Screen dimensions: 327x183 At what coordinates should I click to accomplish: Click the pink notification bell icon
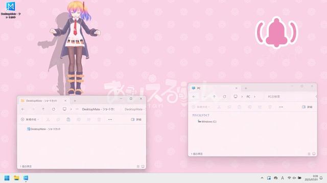pos(276,33)
